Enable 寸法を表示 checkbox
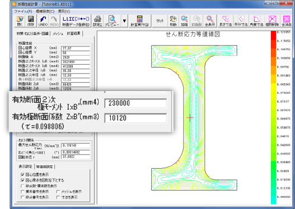 58,197
